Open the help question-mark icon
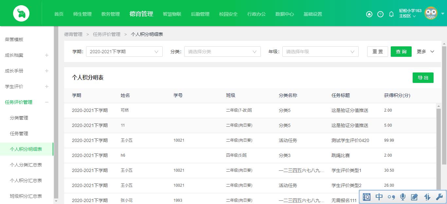 [380, 14]
